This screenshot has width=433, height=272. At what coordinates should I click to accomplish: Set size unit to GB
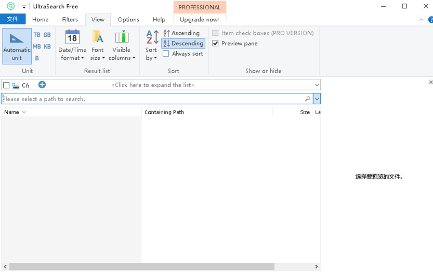pos(47,35)
